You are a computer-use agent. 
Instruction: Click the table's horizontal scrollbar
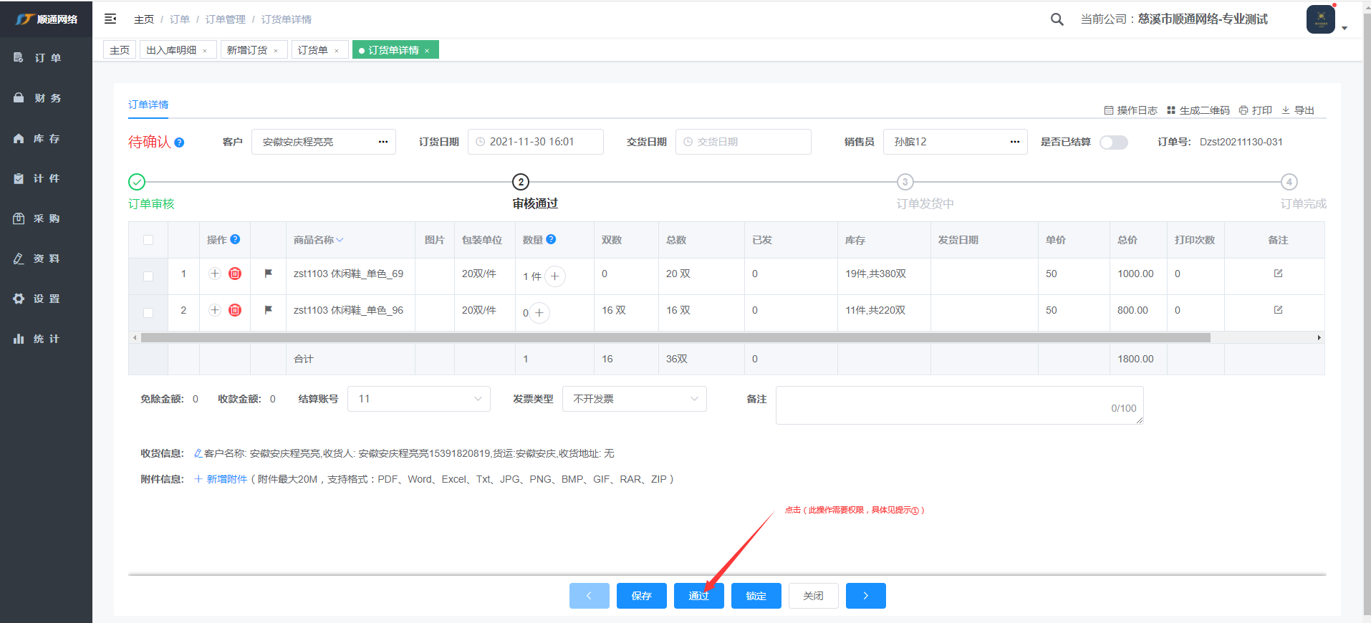[673, 337]
